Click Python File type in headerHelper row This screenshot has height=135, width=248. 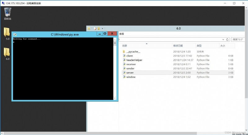[203, 60]
